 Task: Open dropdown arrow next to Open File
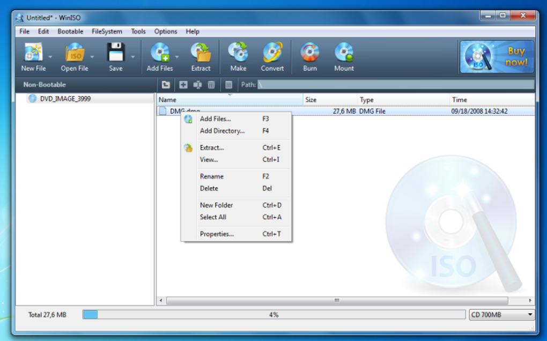(x=92, y=57)
